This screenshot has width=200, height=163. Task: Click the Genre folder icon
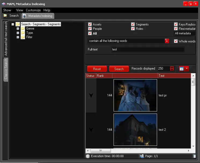click(x=23, y=28)
